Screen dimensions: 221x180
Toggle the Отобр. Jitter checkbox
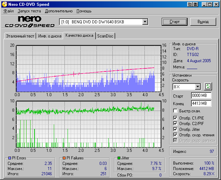pyautogui.click(x=175, y=130)
